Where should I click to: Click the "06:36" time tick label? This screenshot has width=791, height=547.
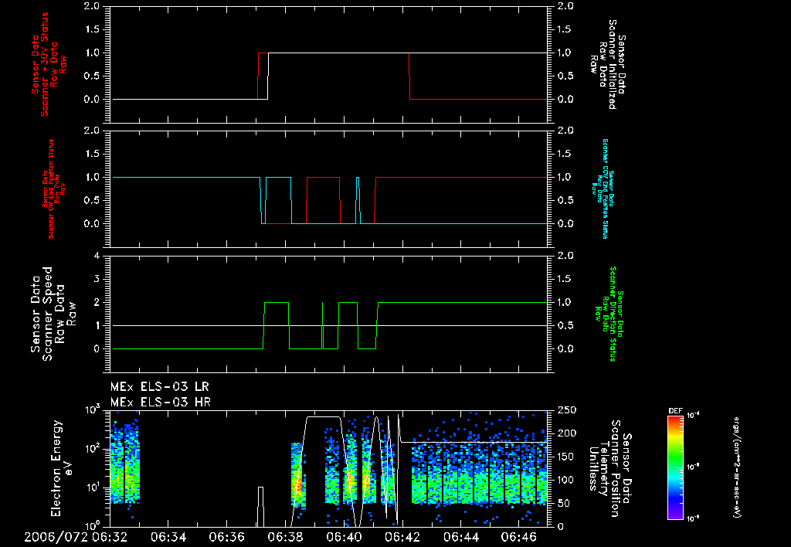point(226,538)
